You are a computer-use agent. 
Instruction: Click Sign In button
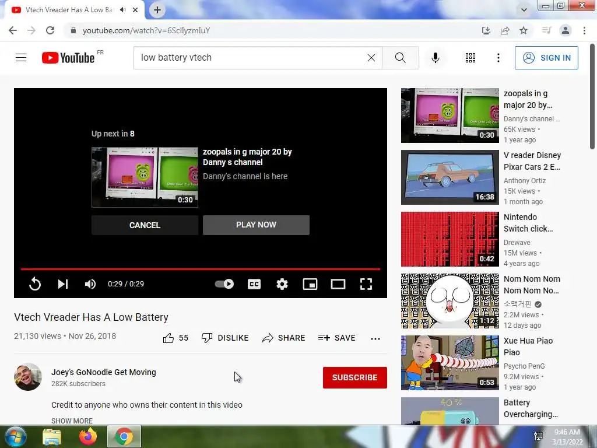546,58
